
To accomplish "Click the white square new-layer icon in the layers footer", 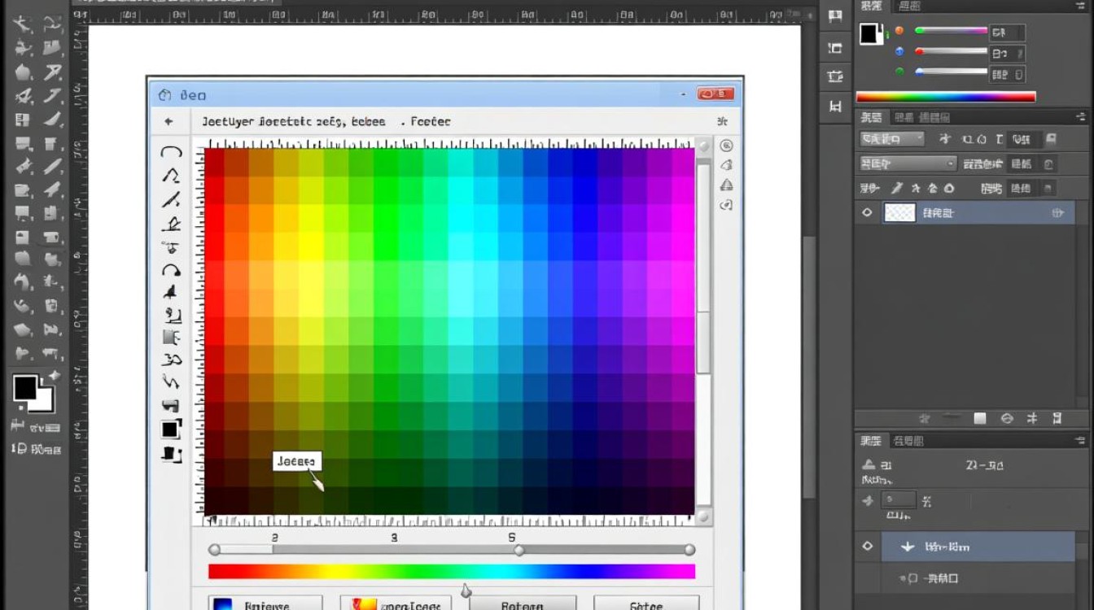I will point(980,418).
